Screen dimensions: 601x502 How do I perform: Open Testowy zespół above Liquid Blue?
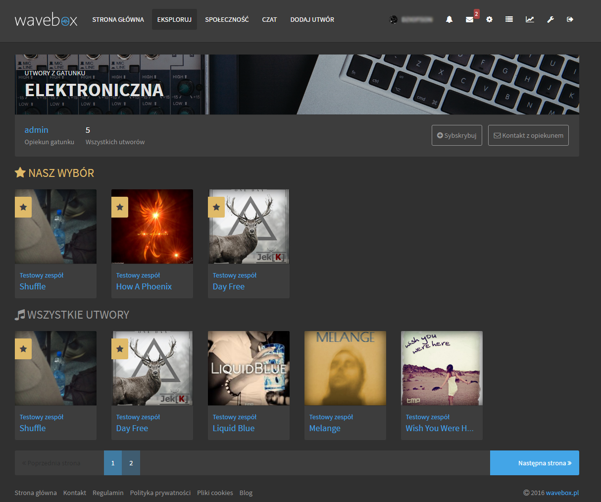[x=235, y=417]
